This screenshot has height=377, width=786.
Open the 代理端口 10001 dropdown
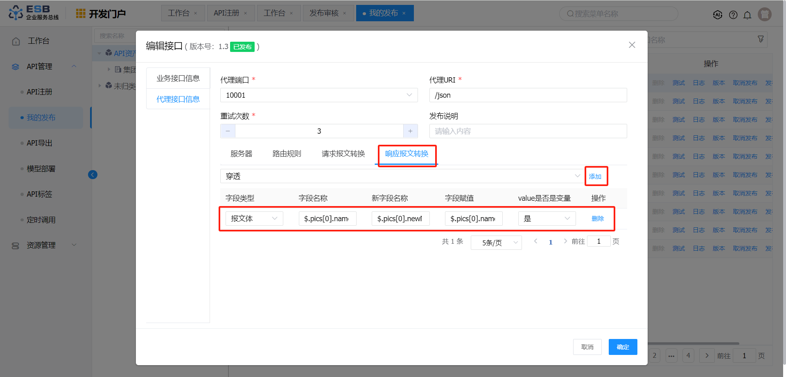tap(318, 95)
